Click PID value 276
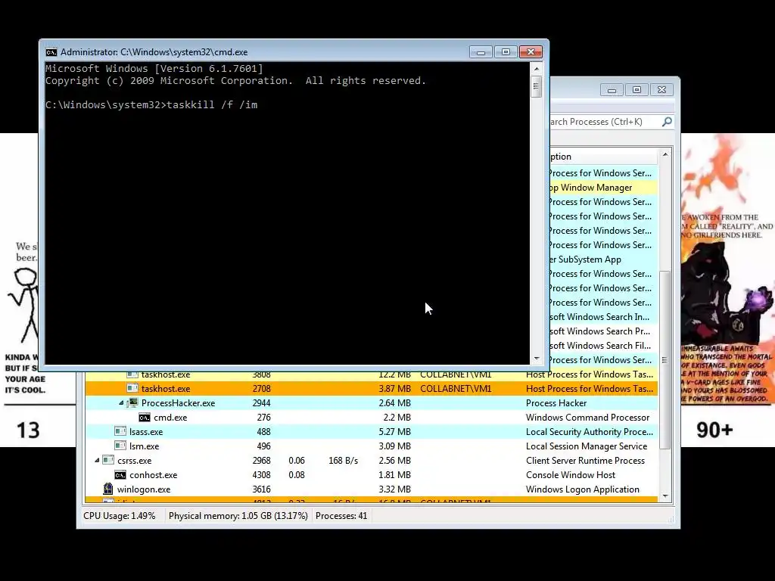 264,418
